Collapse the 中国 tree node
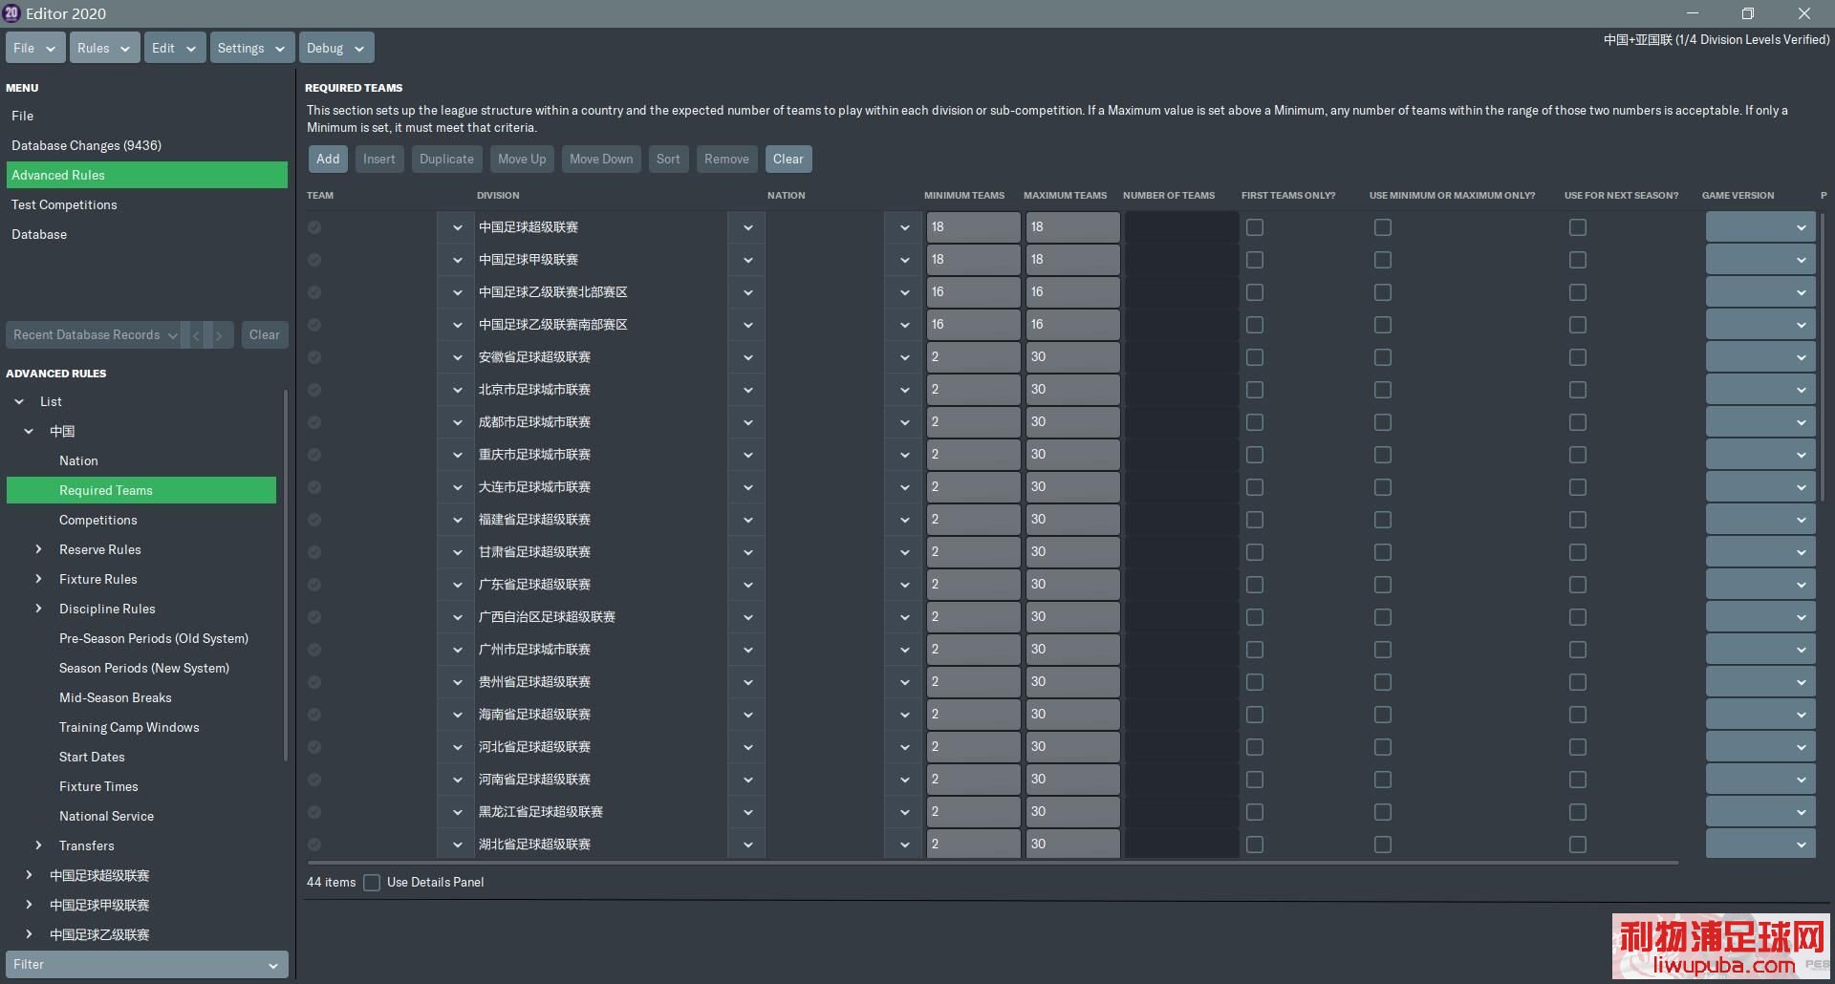The image size is (1835, 984). point(29,432)
